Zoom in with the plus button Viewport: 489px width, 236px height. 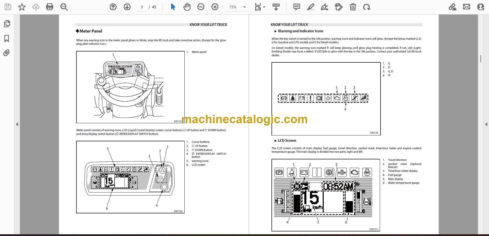[x=215, y=7]
